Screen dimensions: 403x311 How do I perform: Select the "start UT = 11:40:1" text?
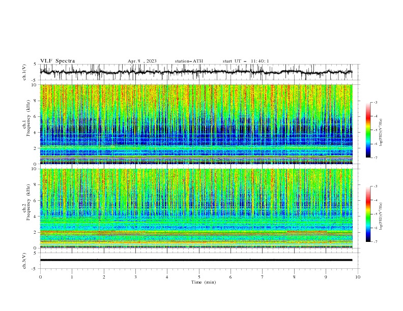(246, 61)
